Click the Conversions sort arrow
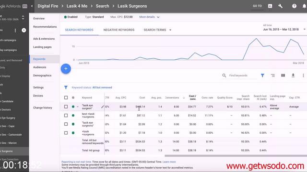307x172 pixels. (184, 97)
